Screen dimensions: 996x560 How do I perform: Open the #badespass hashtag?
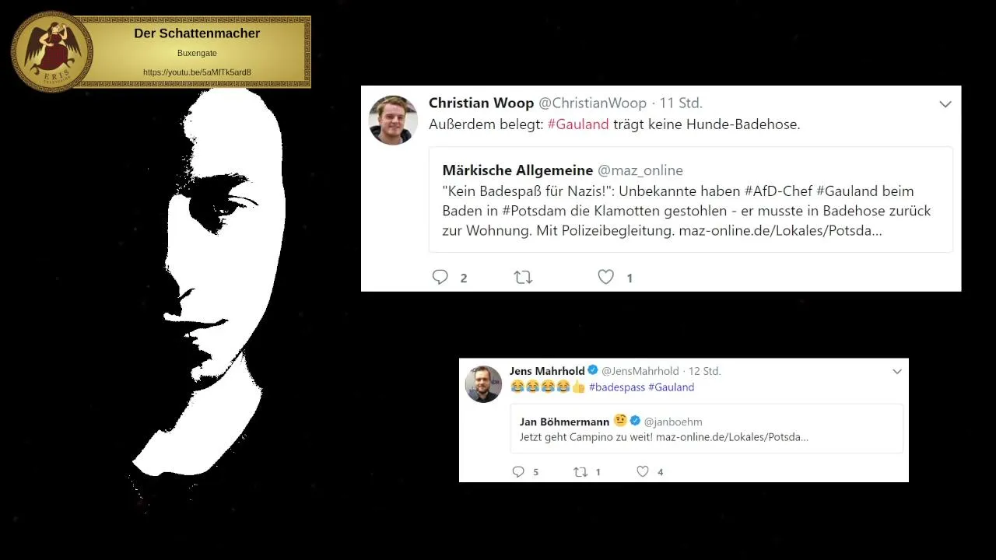pyautogui.click(x=617, y=387)
